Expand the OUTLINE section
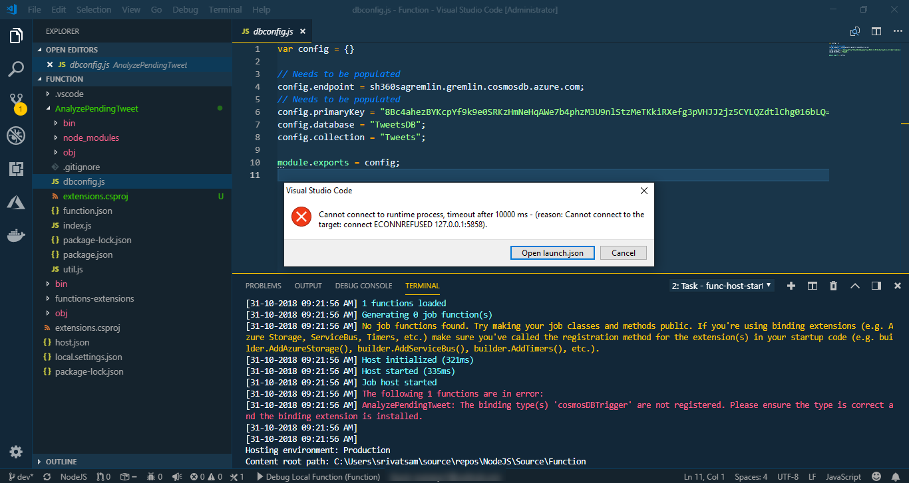This screenshot has height=483, width=909. coord(63,461)
